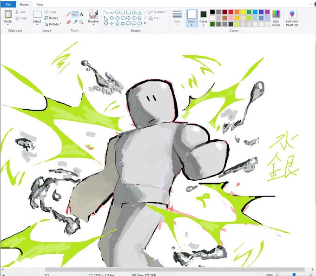Choose the Triangle shape
Image resolution: width=316 pixels, height=276 pixels.
[x=139, y=13]
